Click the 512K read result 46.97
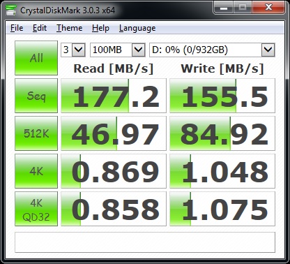Screen dimensions: 290x264 point(114,133)
